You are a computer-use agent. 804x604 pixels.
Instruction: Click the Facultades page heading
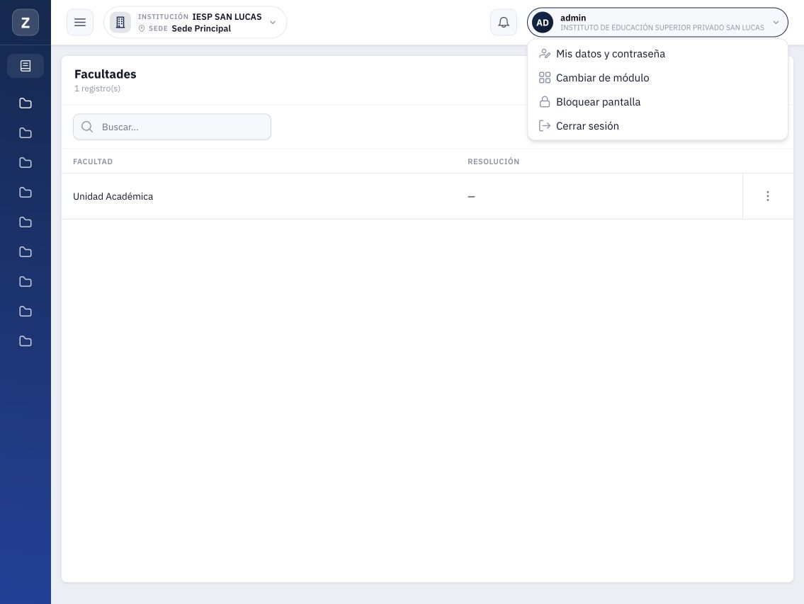pos(105,74)
